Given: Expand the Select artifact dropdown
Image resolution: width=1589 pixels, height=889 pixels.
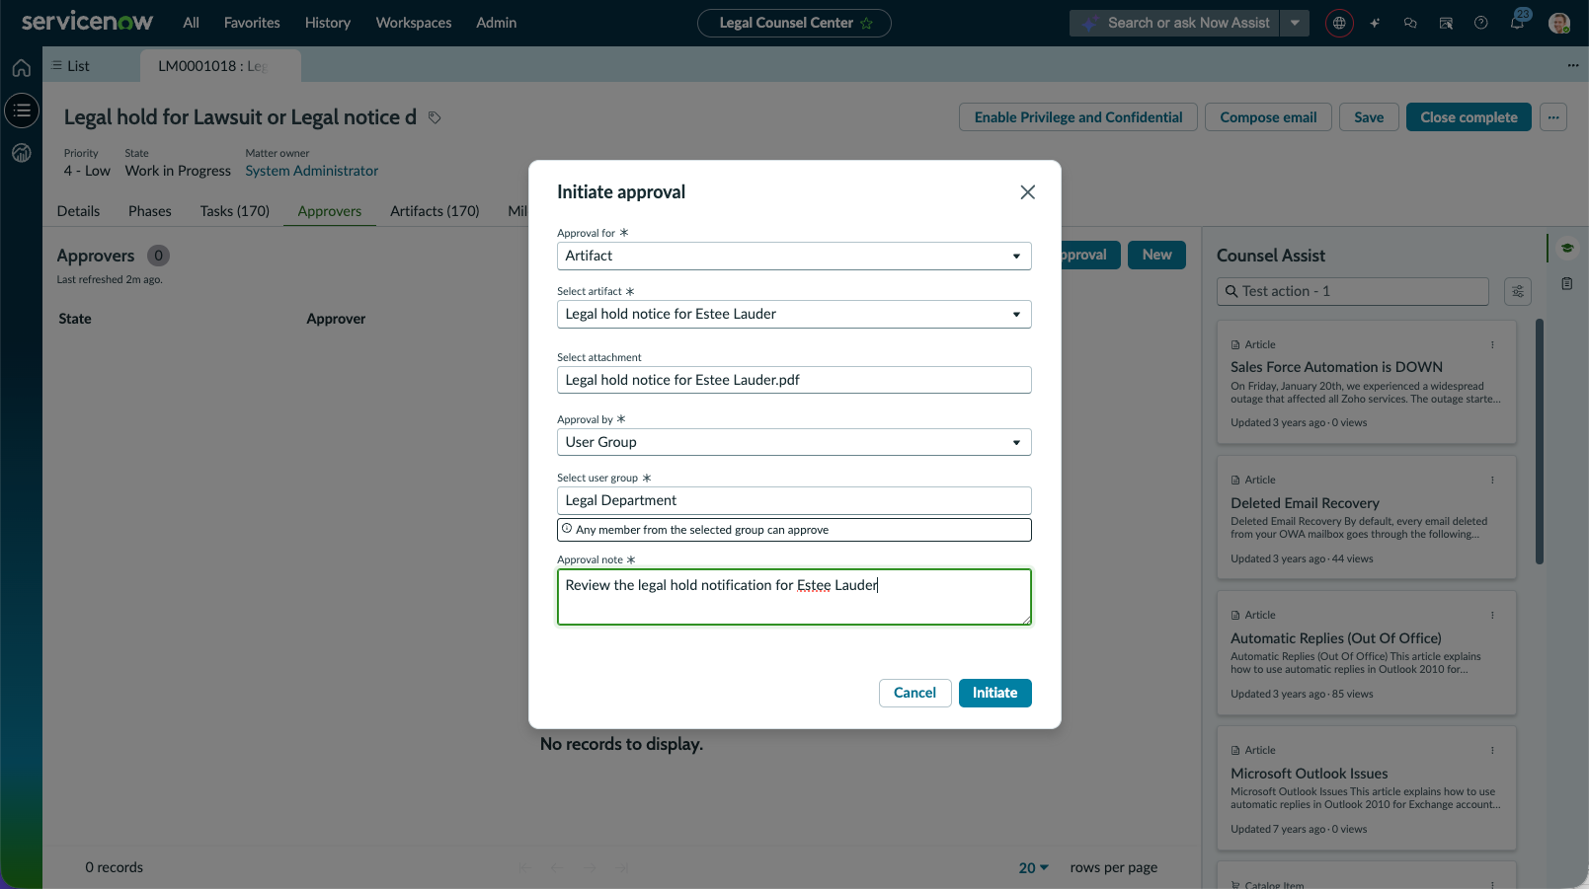Looking at the screenshot, I should (794, 314).
